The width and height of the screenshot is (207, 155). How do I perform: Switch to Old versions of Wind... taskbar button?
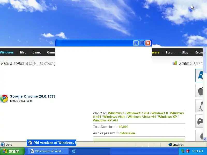click(x=48, y=151)
